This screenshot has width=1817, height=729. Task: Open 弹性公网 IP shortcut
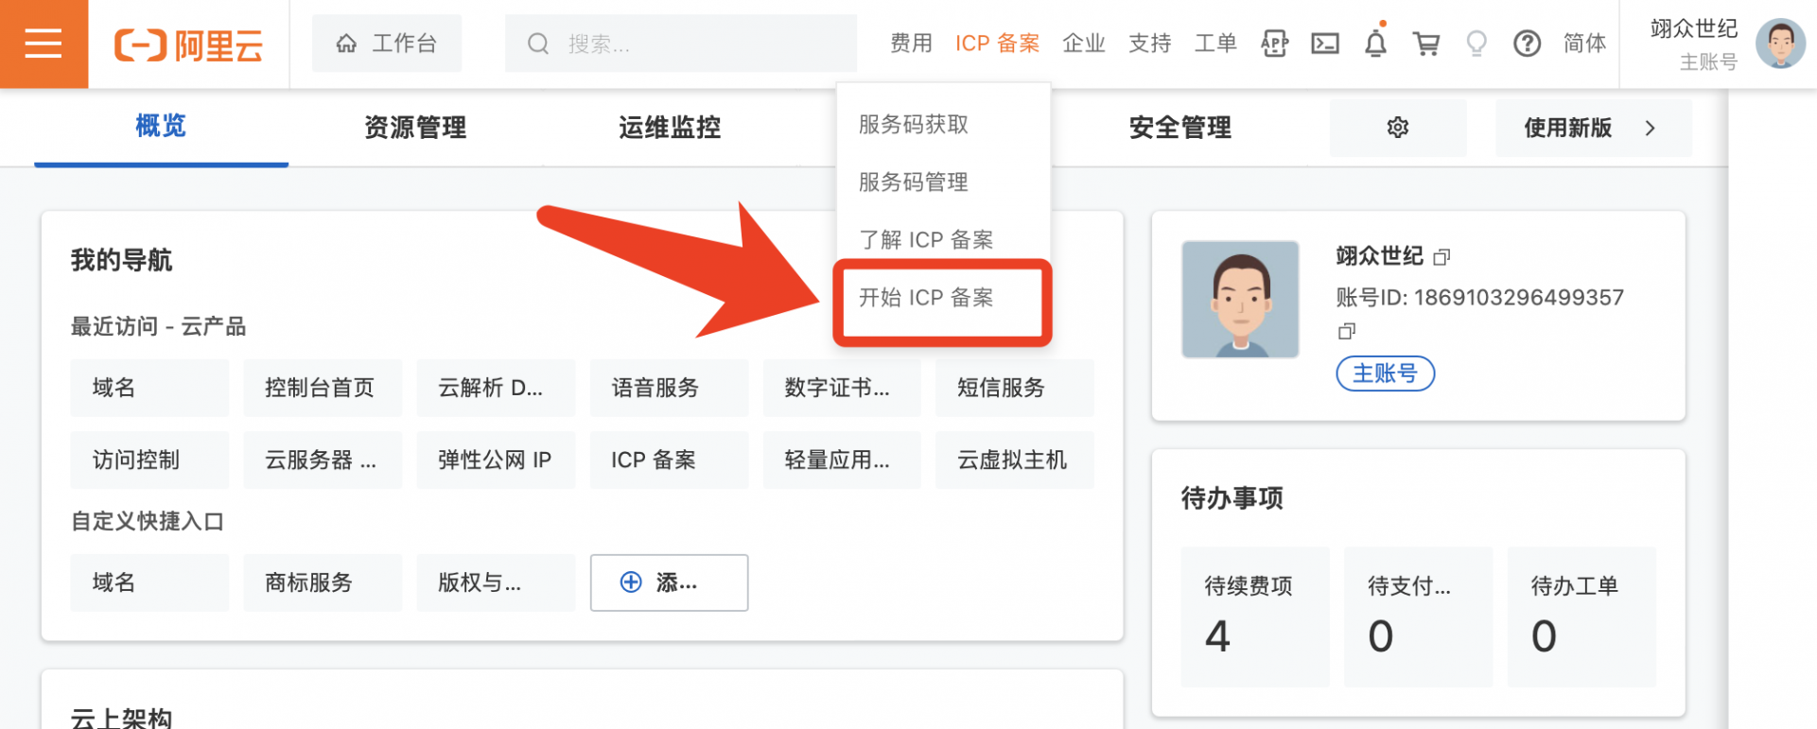[x=496, y=460]
